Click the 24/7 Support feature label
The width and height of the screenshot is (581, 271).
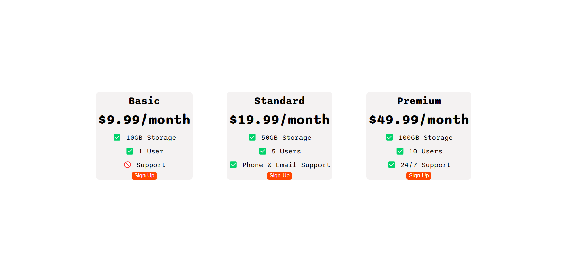[x=425, y=165]
